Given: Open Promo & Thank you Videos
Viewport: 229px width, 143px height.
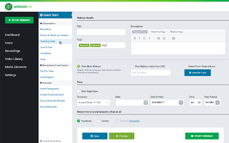Looking at the screenshot, I should [54, 35].
